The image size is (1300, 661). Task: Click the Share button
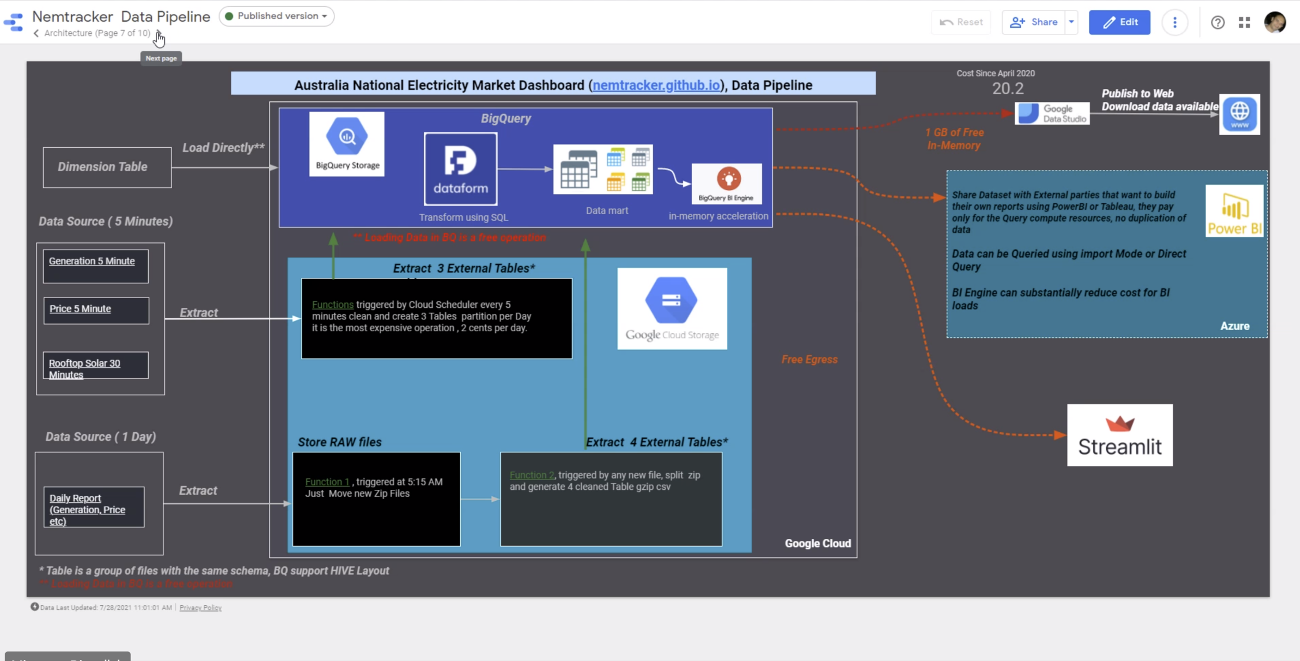(1033, 22)
